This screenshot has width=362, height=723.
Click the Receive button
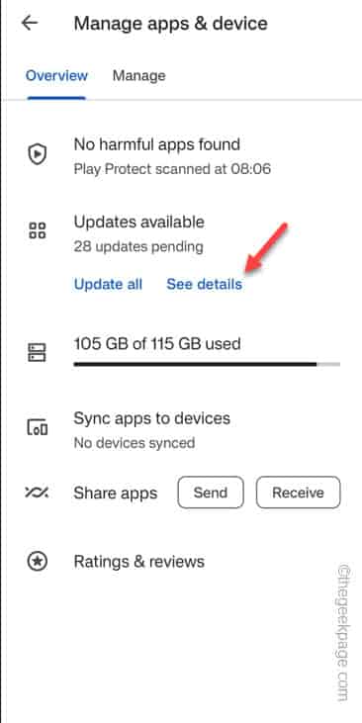pyautogui.click(x=299, y=493)
